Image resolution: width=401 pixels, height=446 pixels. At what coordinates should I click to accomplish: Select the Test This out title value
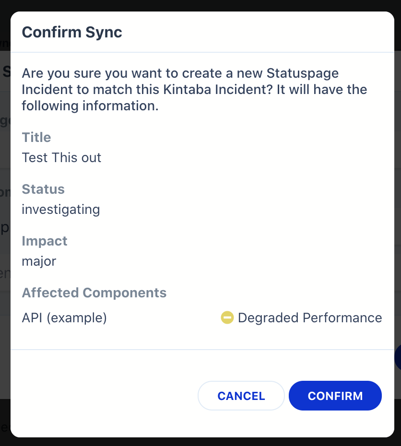click(61, 158)
